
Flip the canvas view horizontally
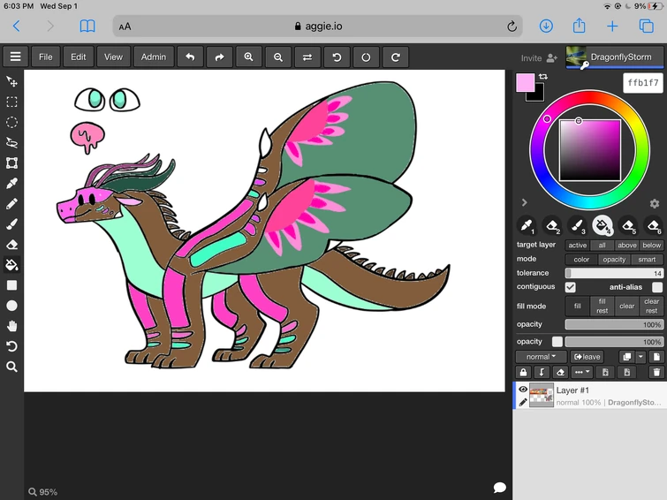pyautogui.click(x=307, y=57)
